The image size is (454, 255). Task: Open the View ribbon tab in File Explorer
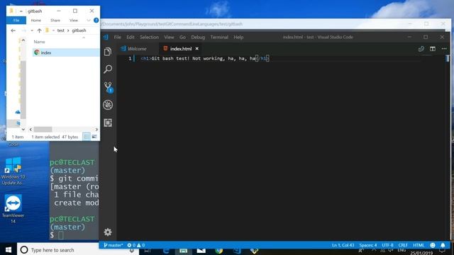[74, 21]
